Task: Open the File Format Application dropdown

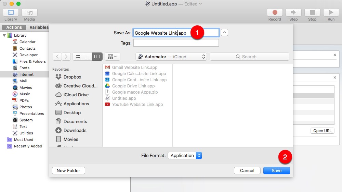Action: click(x=185, y=155)
